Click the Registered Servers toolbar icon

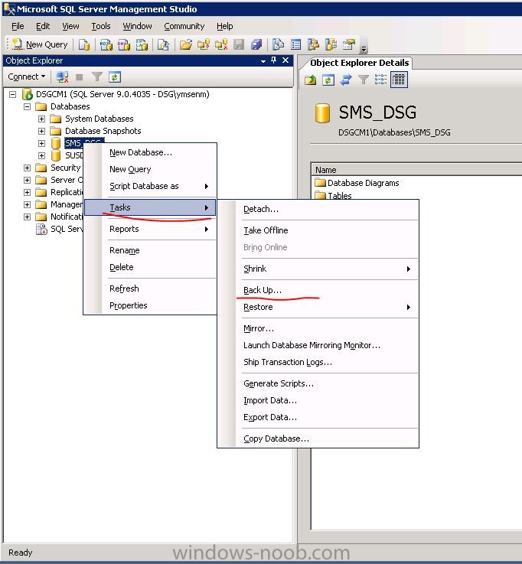[278, 44]
